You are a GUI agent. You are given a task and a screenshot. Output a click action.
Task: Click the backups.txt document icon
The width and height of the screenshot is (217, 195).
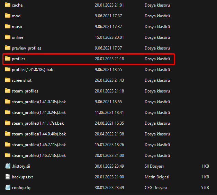click(8, 177)
